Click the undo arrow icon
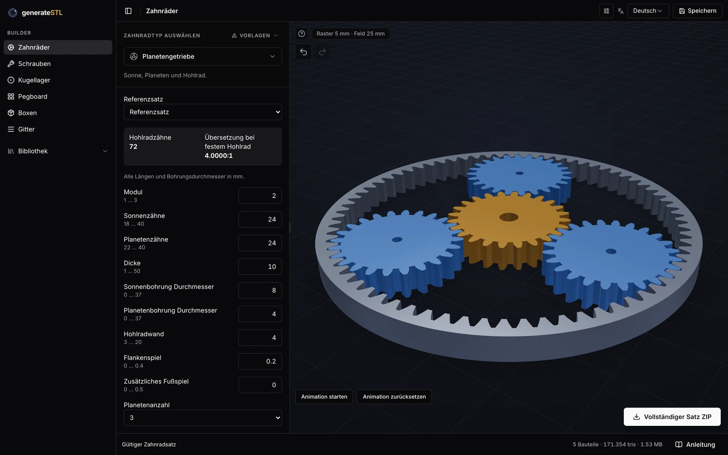728x455 pixels. click(x=303, y=52)
